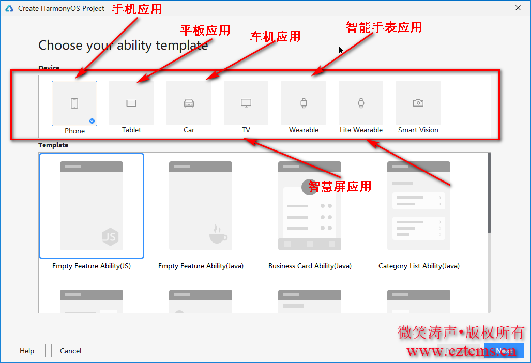Click the Lite Wearable label text
This screenshot has height=363, width=531.
pyautogui.click(x=361, y=130)
